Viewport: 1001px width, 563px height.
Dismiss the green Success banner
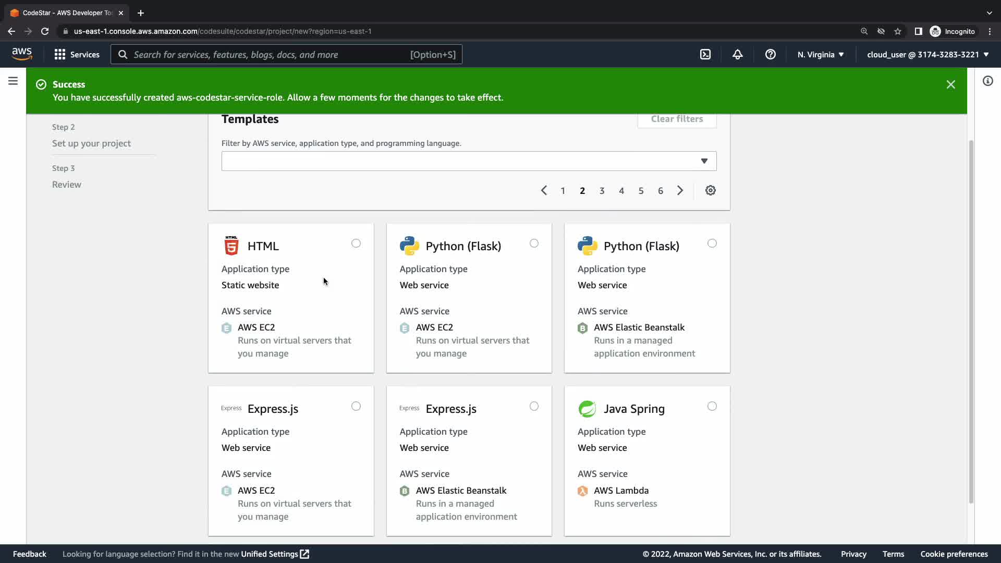click(x=950, y=84)
